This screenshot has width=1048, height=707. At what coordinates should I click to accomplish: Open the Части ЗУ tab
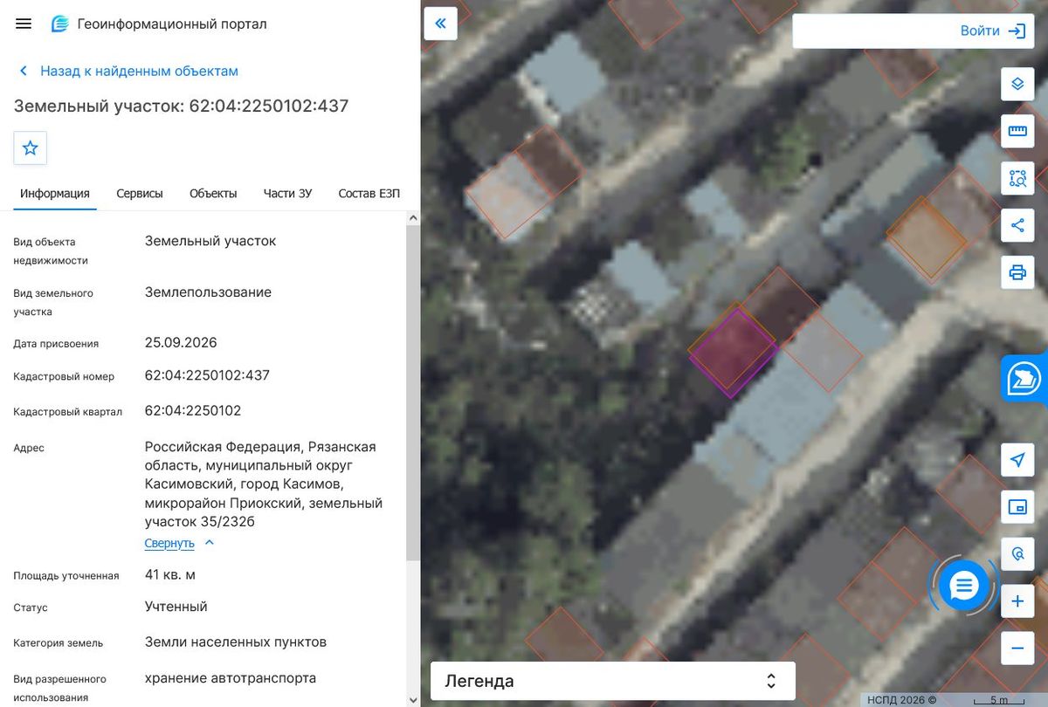[x=287, y=194]
